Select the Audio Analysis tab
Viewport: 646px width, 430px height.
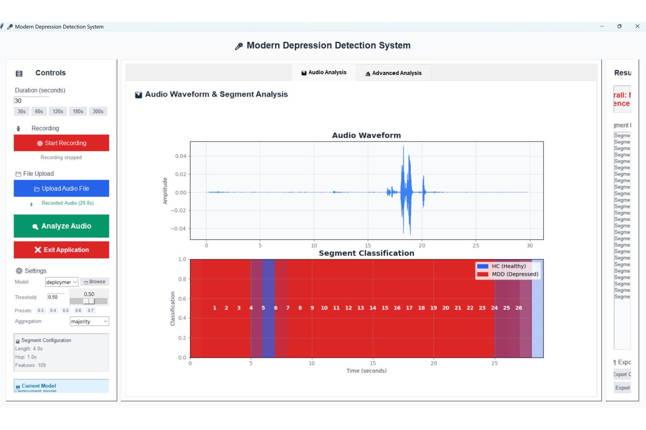coord(324,73)
